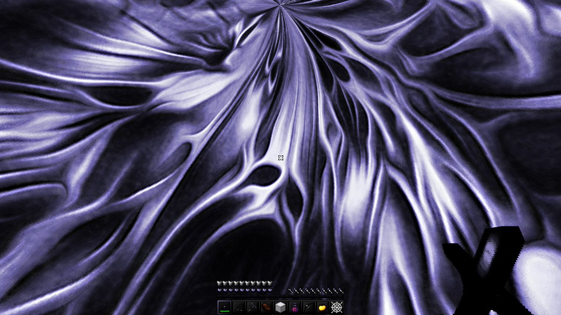The image size is (561, 315).
Task: Select the cooked steak in the hotbar
Action: coord(266,307)
